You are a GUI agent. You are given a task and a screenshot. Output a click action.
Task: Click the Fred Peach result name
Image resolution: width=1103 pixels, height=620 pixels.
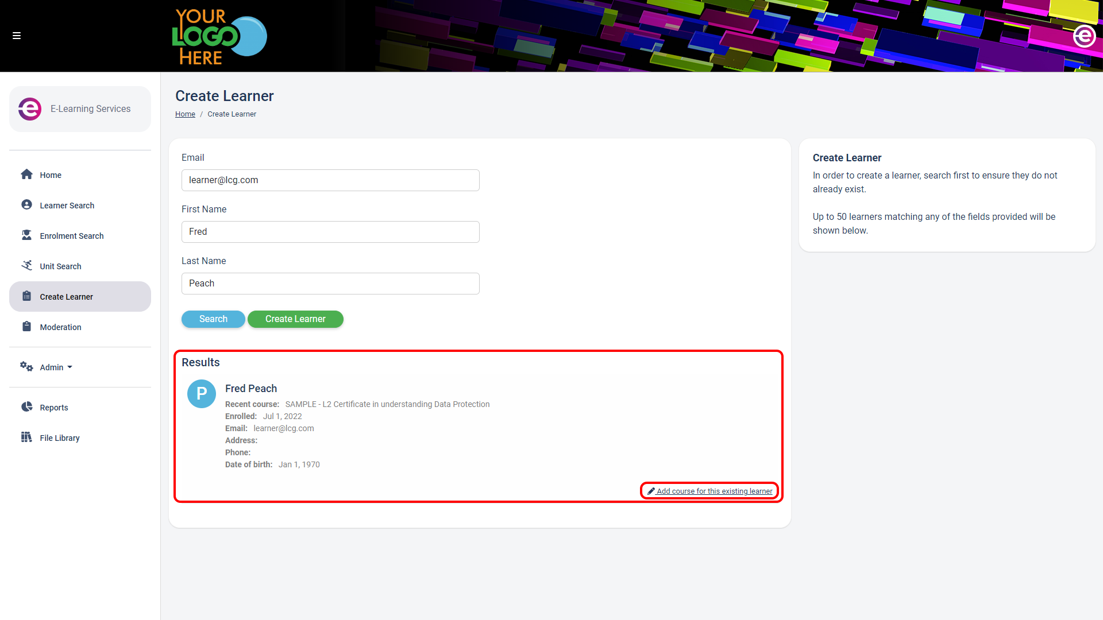click(x=251, y=389)
